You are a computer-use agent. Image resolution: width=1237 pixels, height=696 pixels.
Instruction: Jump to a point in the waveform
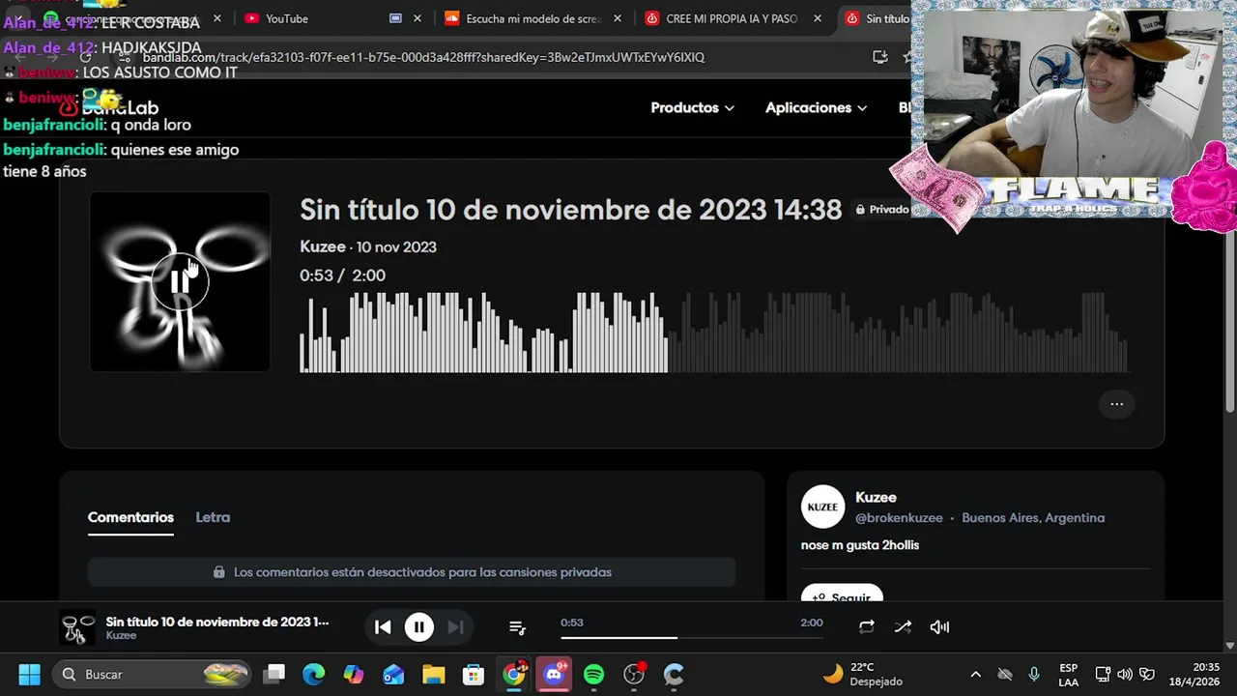coord(713,333)
